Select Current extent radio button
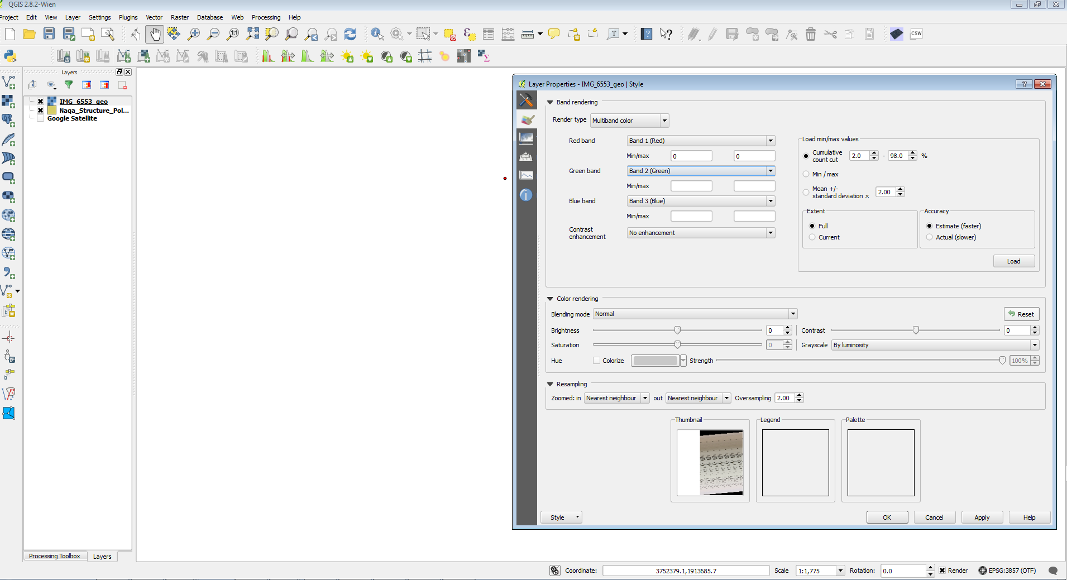This screenshot has height=580, width=1067. pyautogui.click(x=812, y=237)
